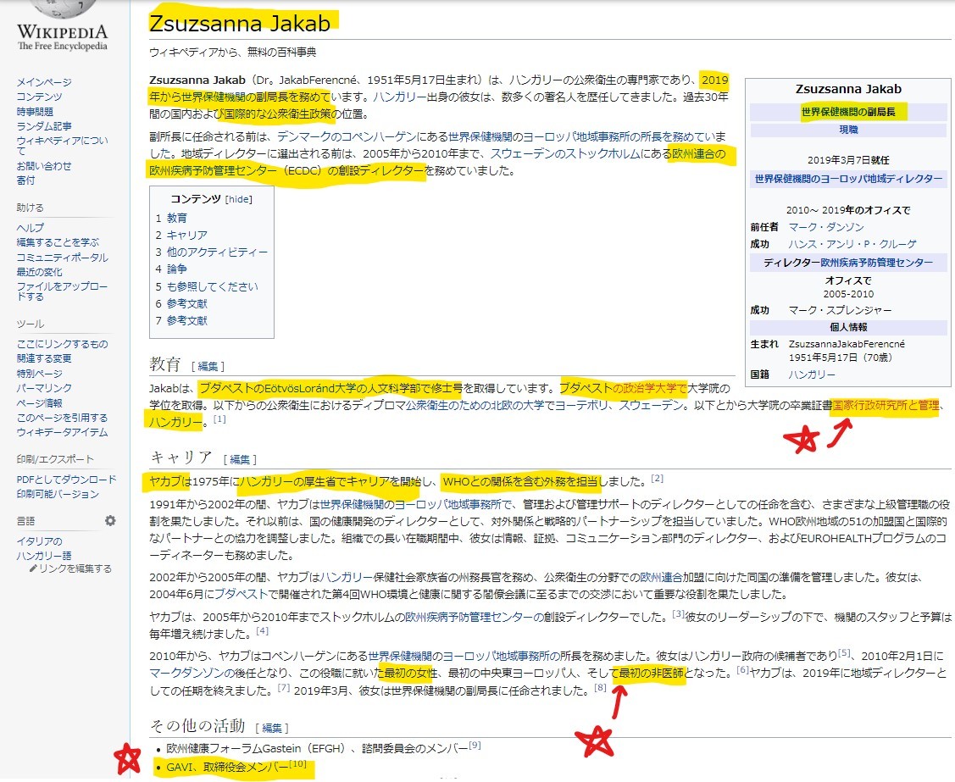Viewport: 955px width, 782px height.
Task: Open ウィキデータアイテム link
Action: pos(62,432)
